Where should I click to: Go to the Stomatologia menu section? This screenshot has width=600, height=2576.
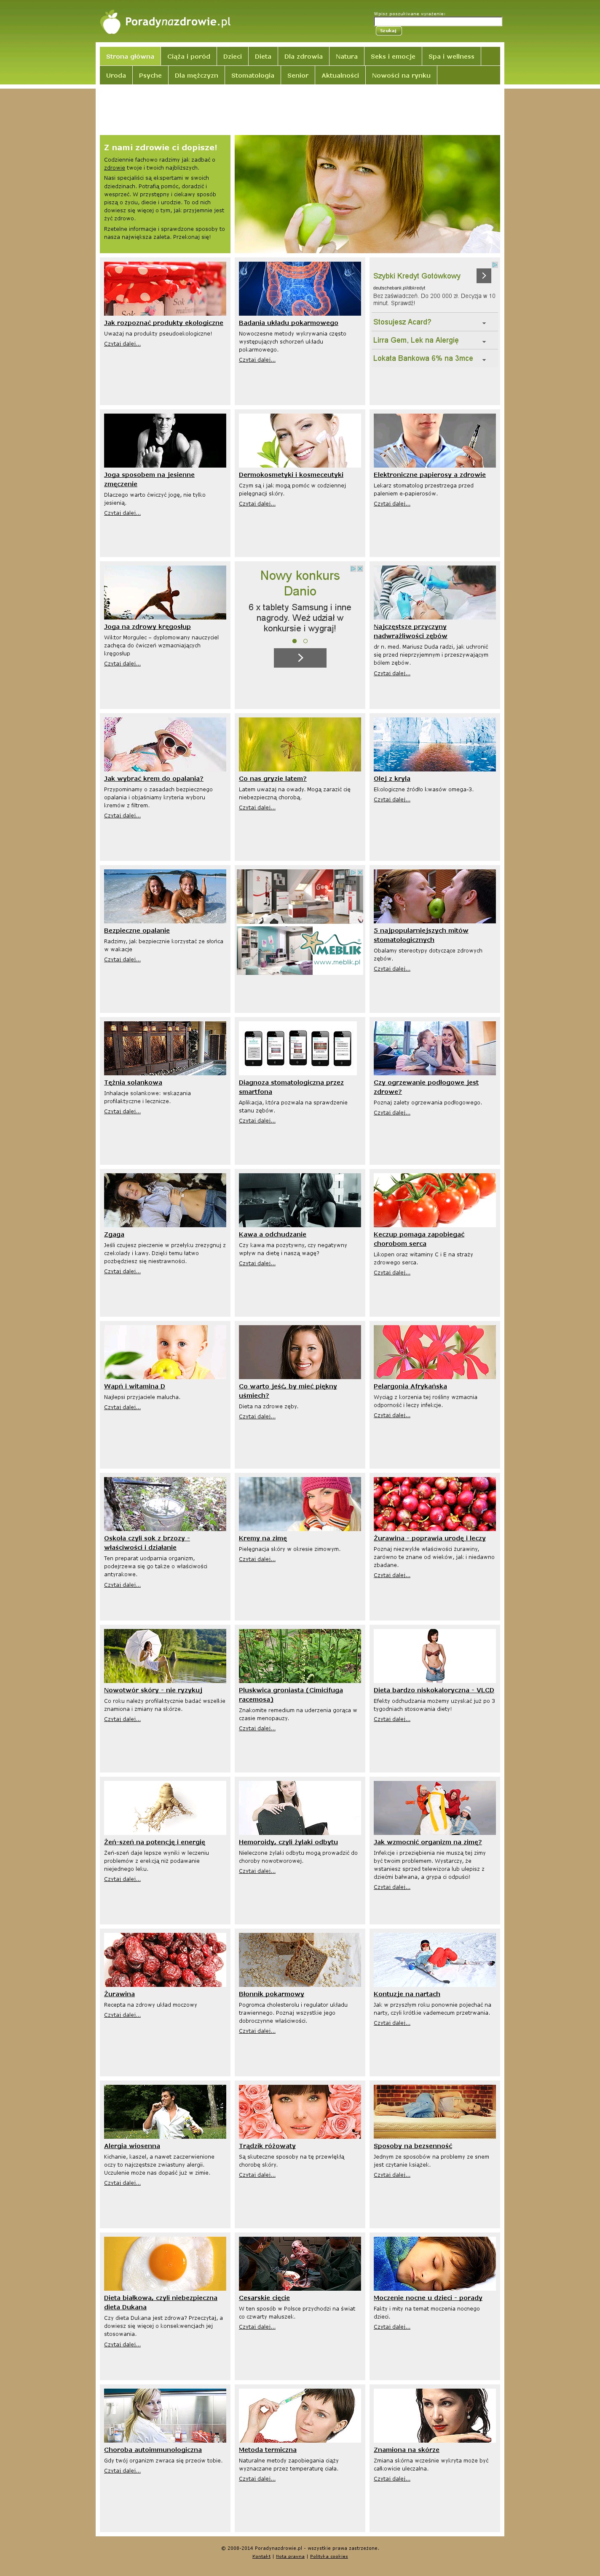click(x=252, y=75)
